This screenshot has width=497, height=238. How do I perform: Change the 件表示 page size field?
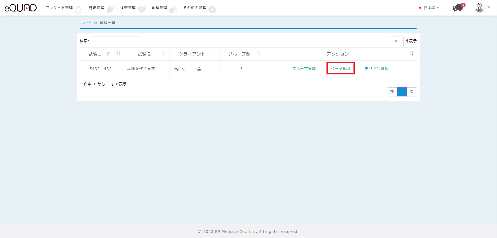point(397,41)
